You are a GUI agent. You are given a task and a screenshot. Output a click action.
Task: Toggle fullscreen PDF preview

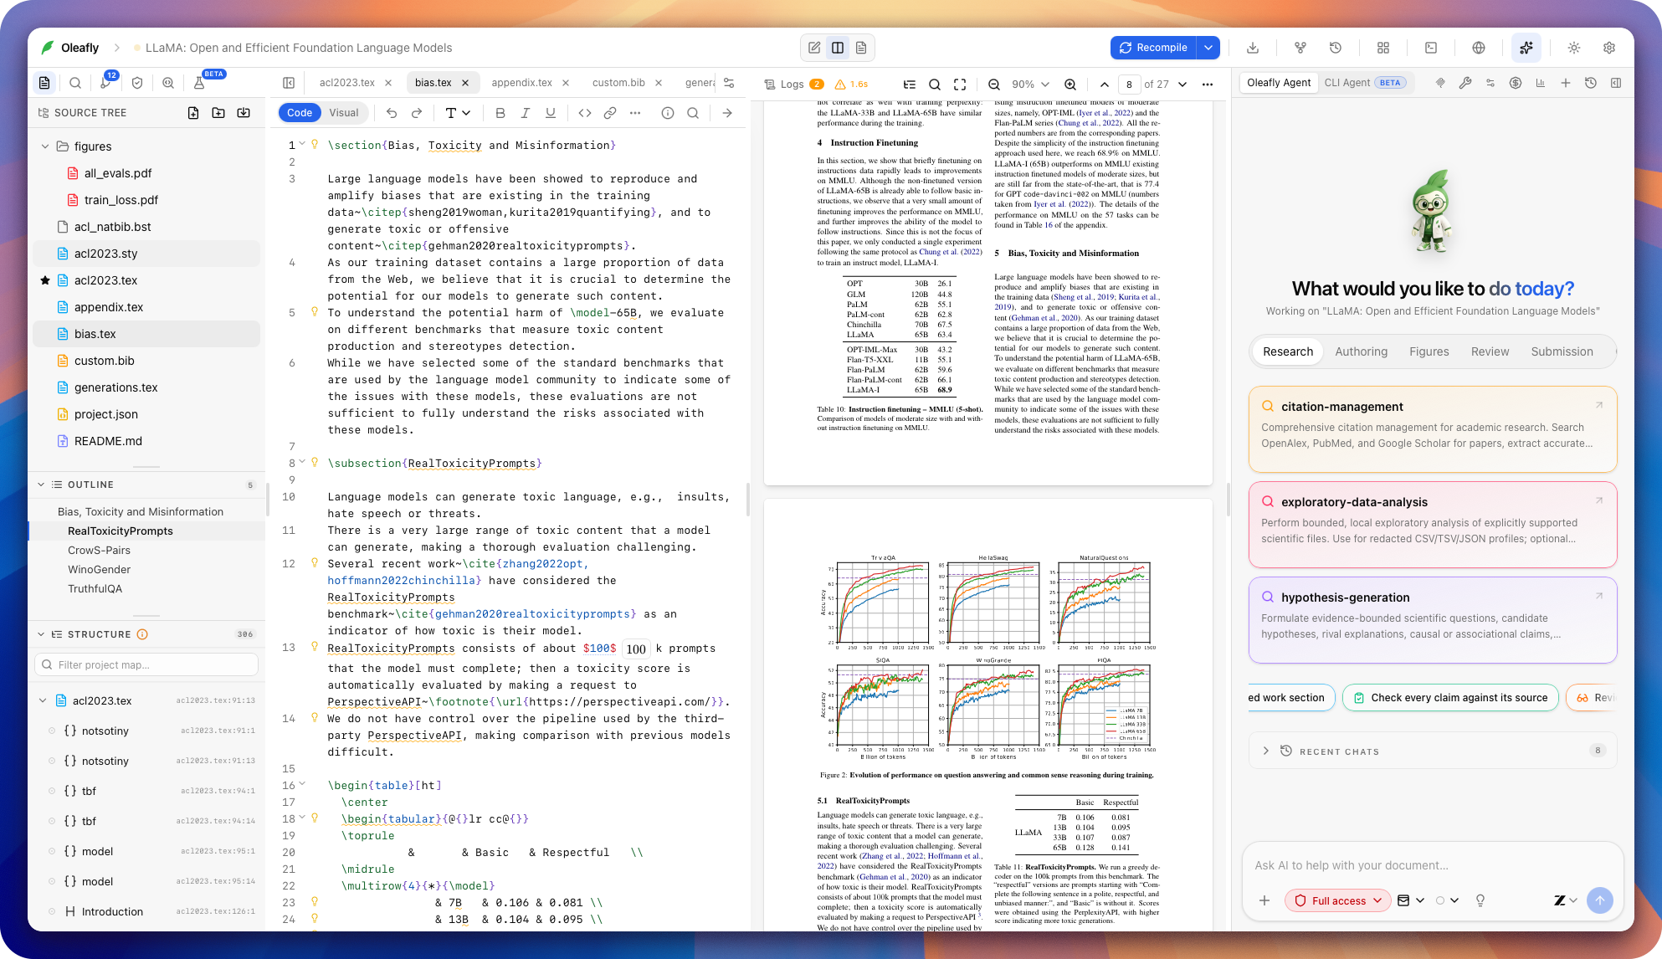pos(960,85)
